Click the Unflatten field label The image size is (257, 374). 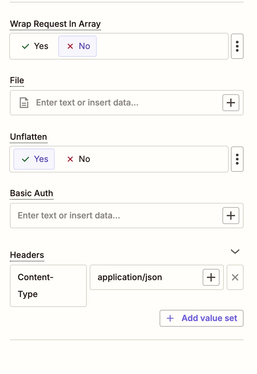(x=29, y=137)
